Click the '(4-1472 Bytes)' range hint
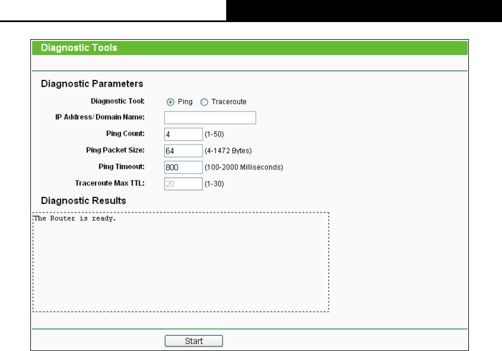 click(228, 151)
